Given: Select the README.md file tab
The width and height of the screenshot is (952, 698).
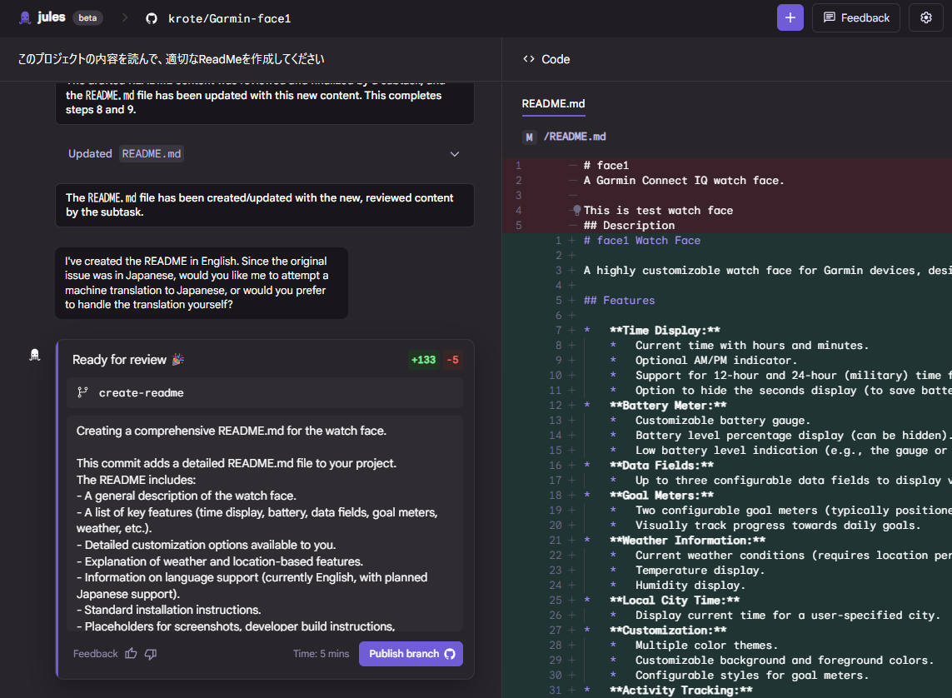Looking at the screenshot, I should coord(553,104).
